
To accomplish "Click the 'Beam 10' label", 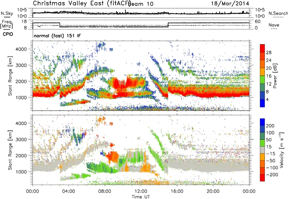I will pos(141,4).
